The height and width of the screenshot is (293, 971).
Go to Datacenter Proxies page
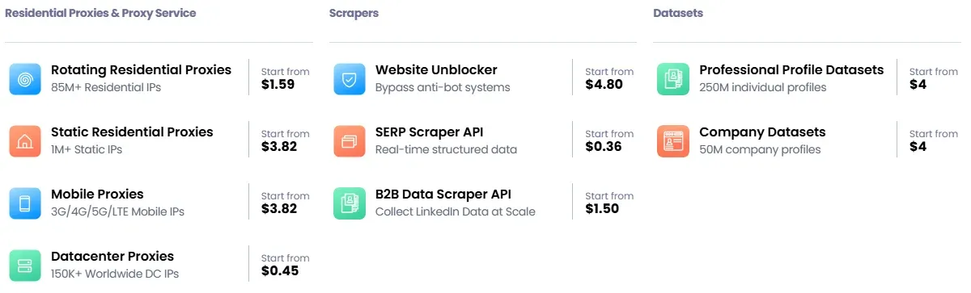pos(112,257)
